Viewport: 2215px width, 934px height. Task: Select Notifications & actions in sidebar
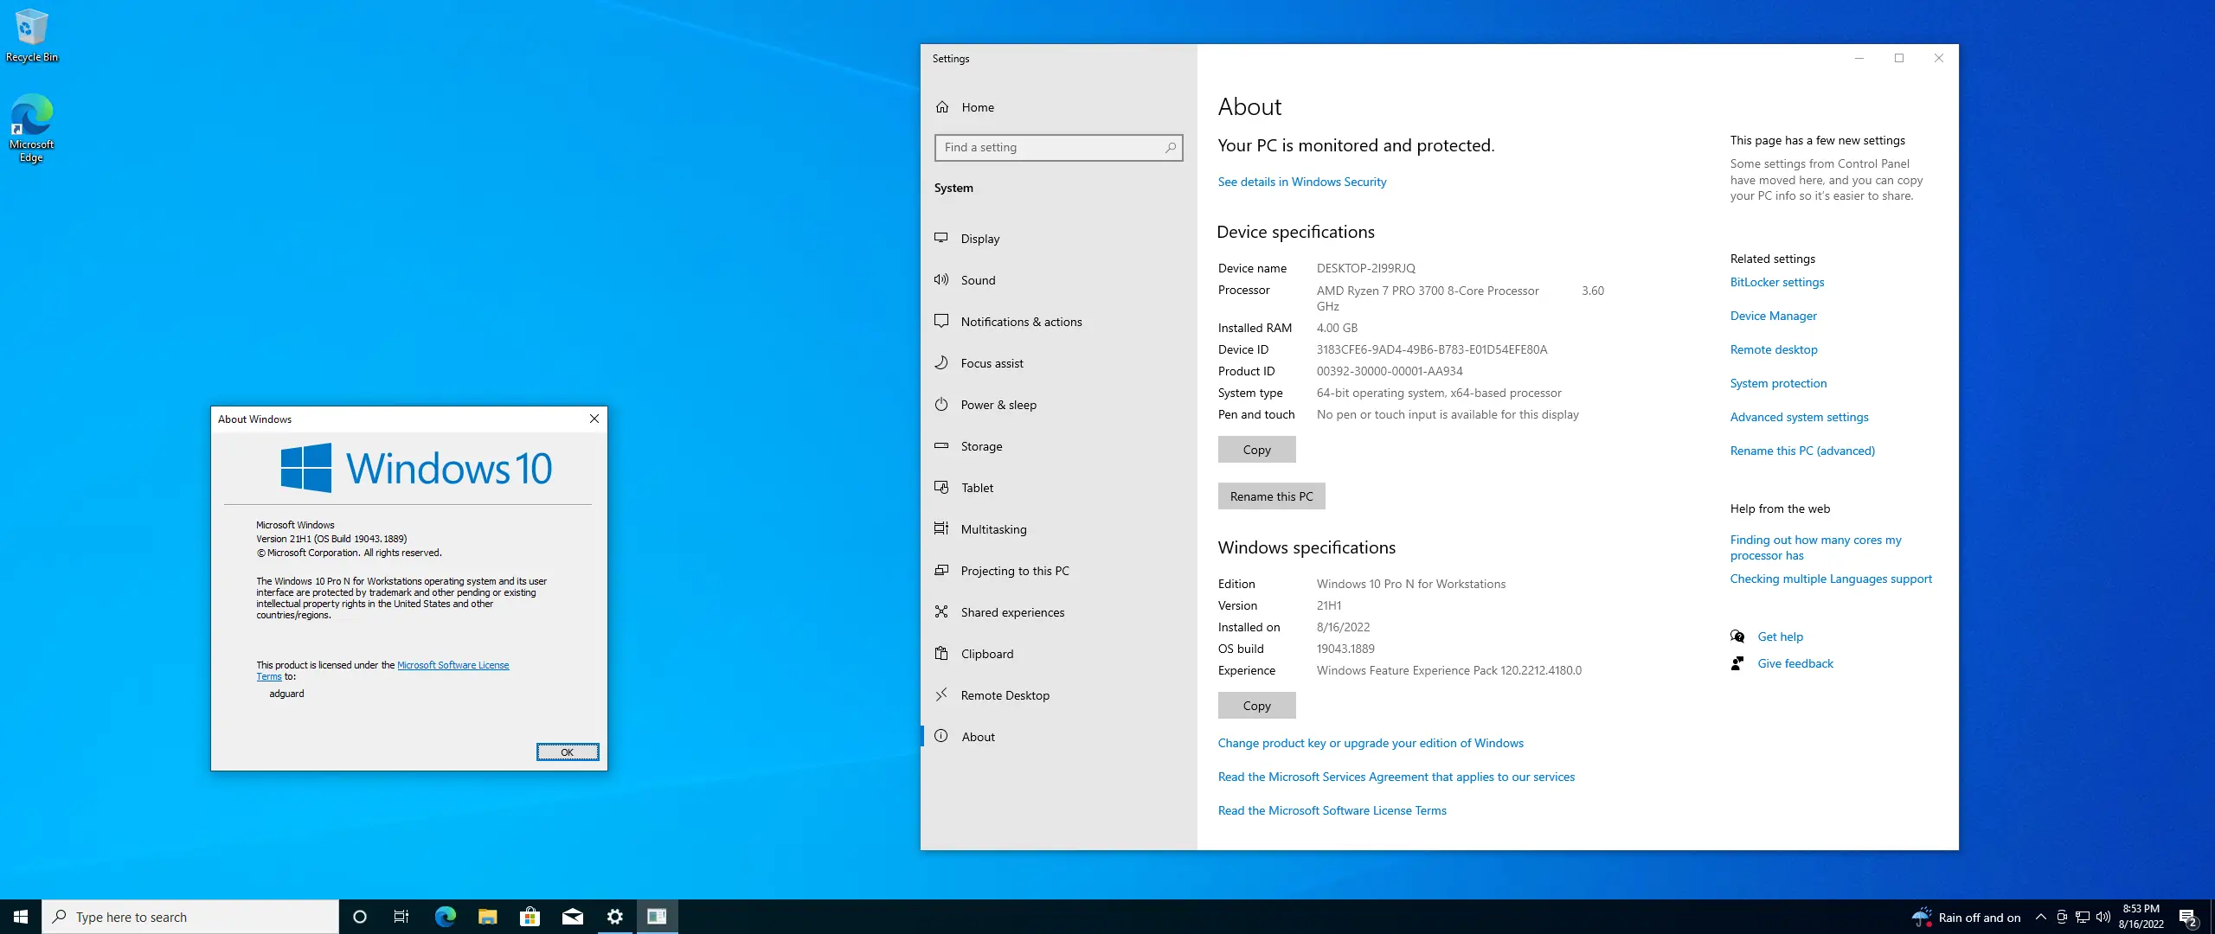[1021, 322]
